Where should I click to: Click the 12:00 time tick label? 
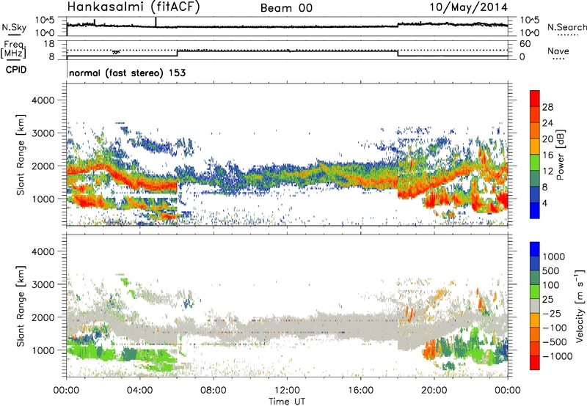[287, 391]
